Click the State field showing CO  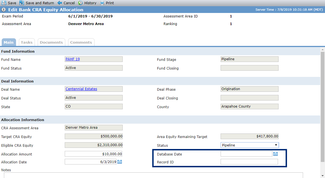tap(94, 106)
